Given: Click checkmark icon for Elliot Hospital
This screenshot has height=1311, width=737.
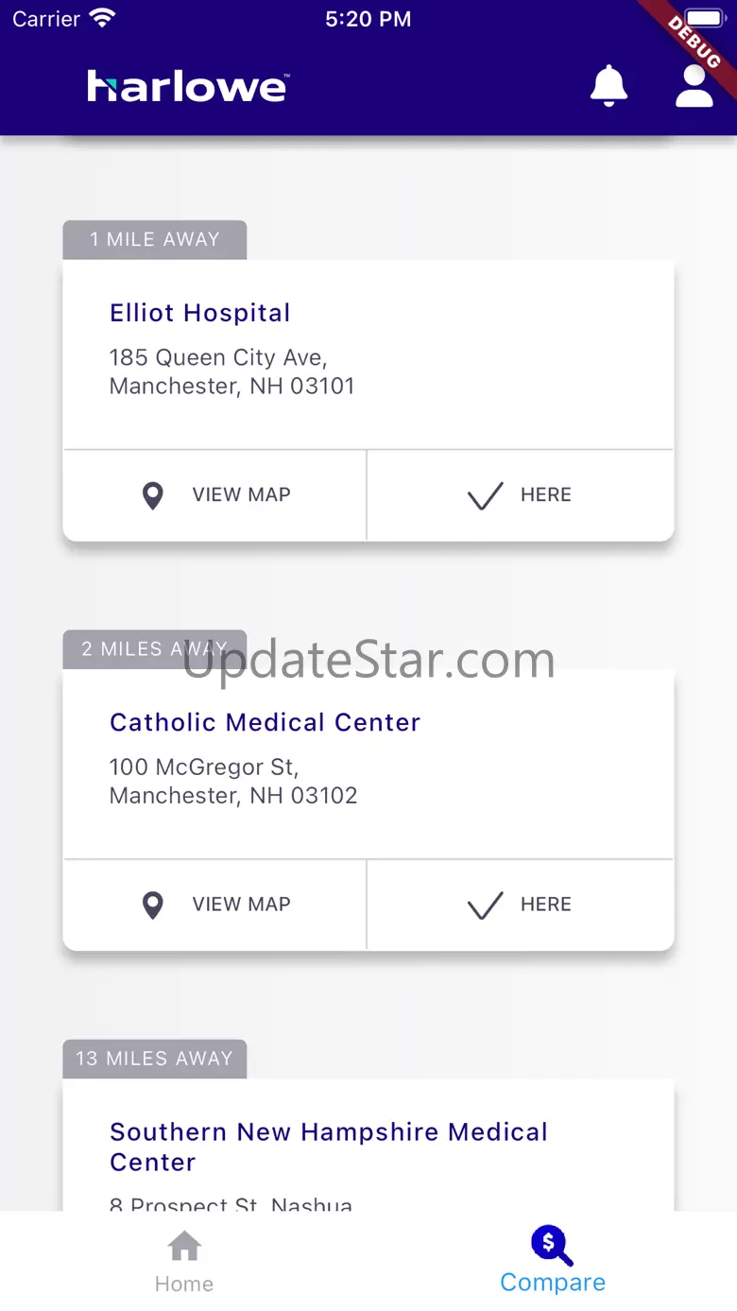Looking at the screenshot, I should [485, 495].
